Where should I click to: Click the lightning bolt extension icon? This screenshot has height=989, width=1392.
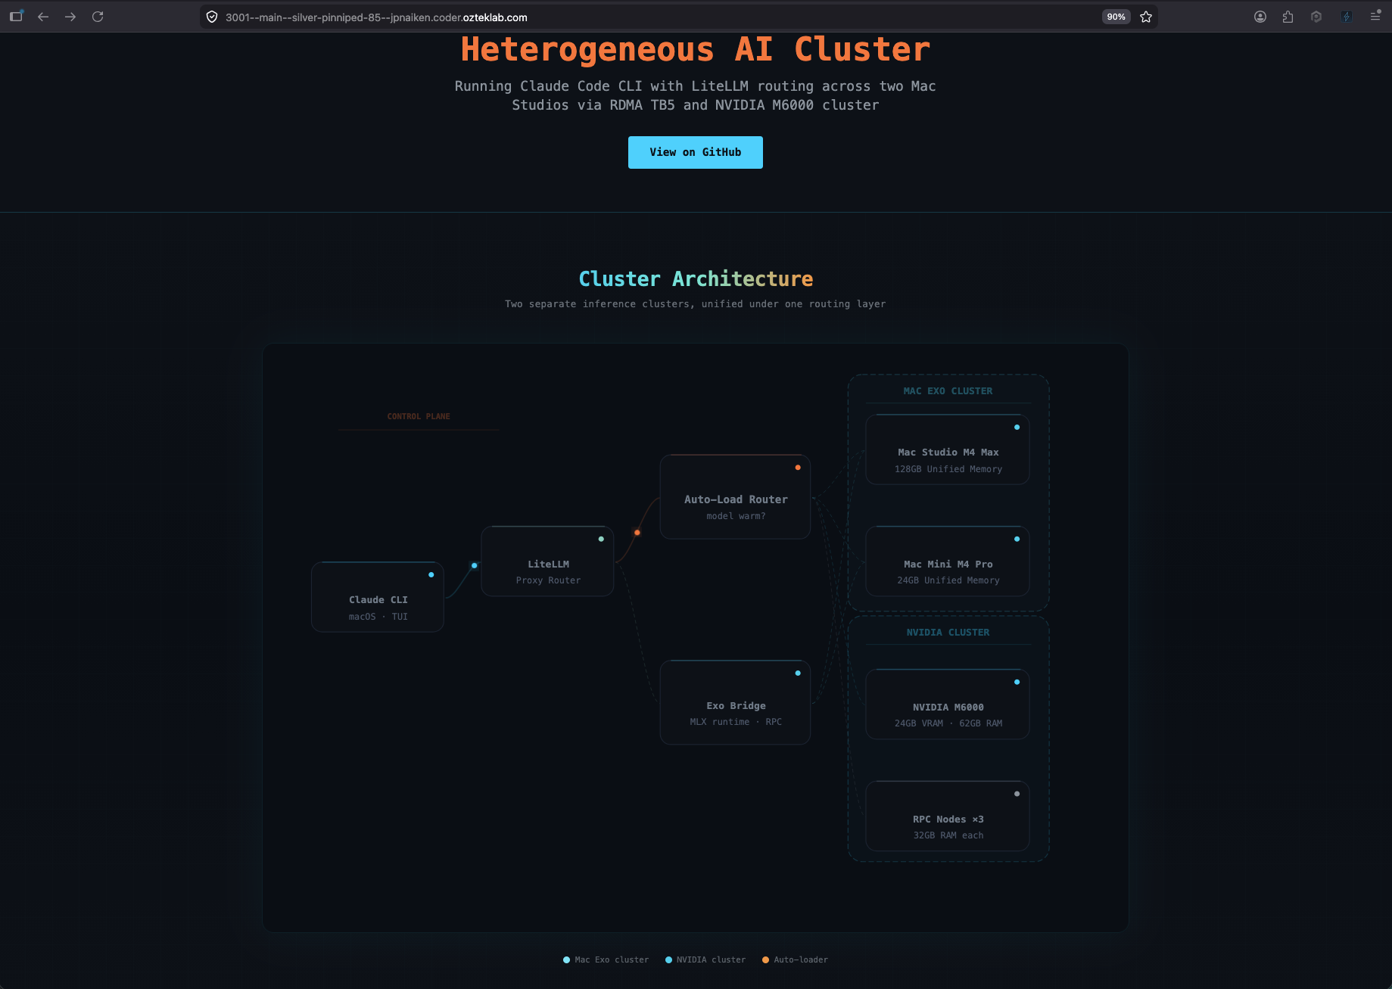1346,17
